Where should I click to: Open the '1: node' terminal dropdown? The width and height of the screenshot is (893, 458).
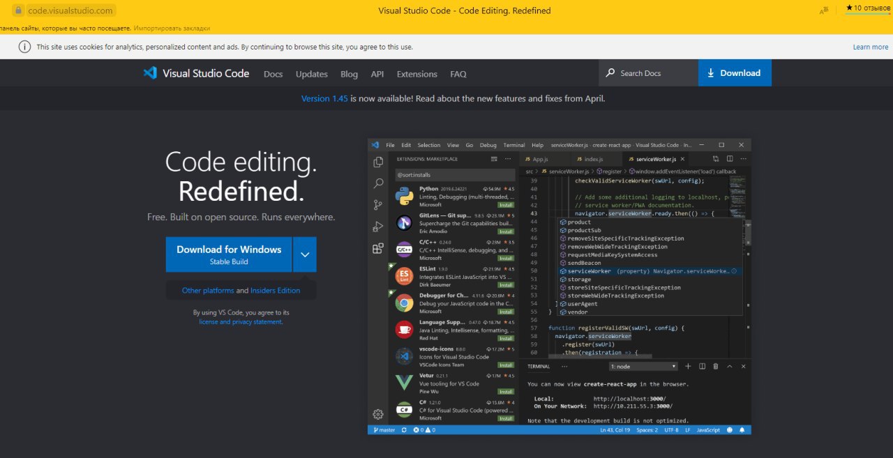tap(643, 366)
